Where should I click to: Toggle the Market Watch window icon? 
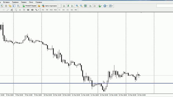tap(2, 6)
